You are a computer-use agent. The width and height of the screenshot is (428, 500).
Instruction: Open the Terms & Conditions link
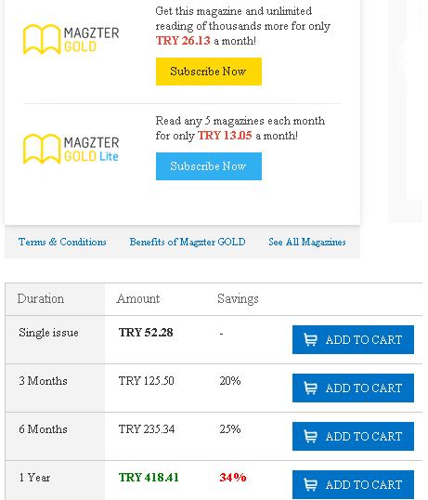click(x=62, y=242)
